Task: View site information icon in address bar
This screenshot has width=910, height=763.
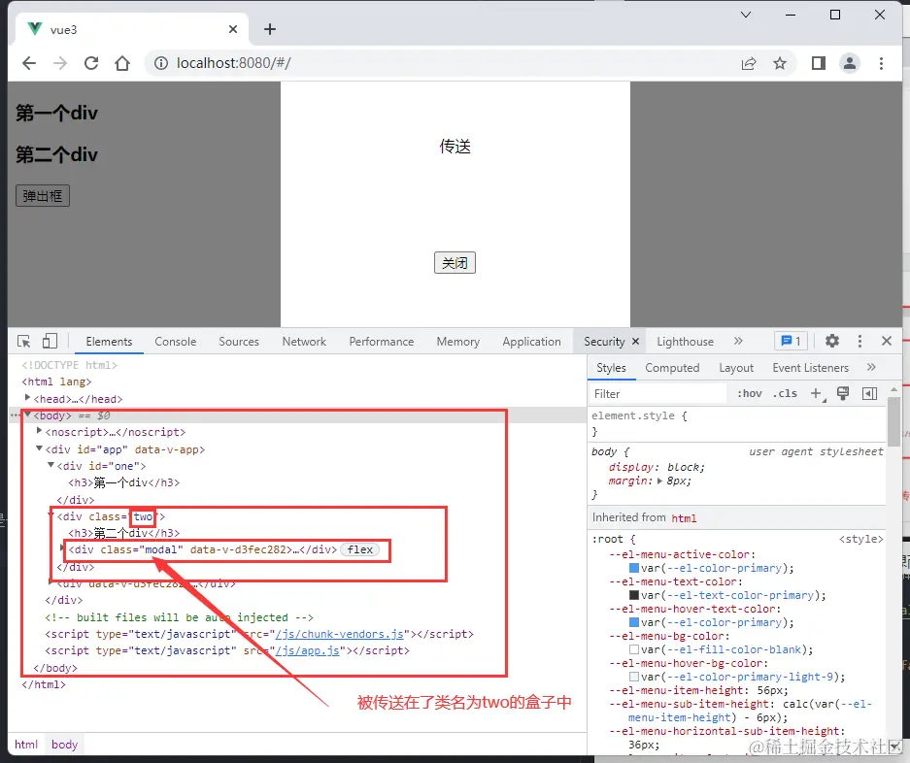Action: (161, 63)
